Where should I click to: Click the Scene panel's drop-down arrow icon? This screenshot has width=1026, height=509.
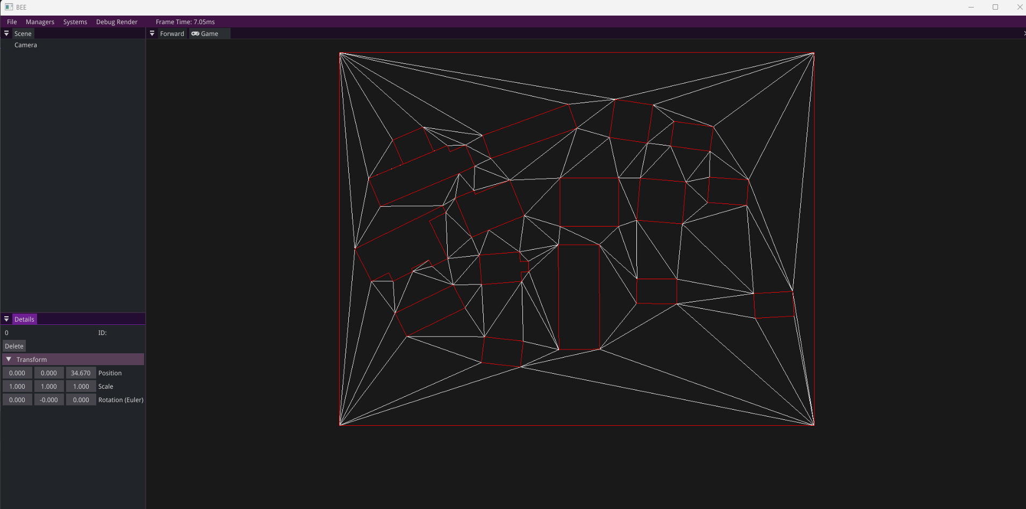6,33
